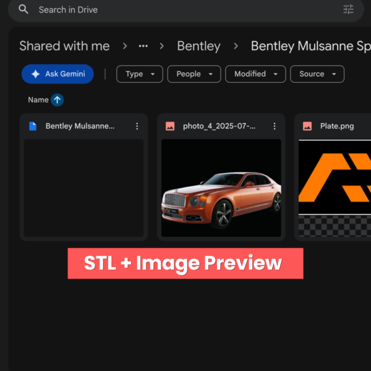This screenshot has width=371, height=371.
Task: Click the Ask Gemini button
Action: [58, 74]
